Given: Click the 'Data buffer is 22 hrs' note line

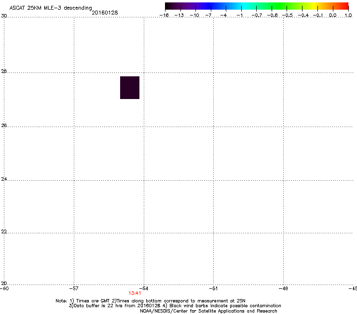Looking at the screenshot, I should click(x=175, y=306).
